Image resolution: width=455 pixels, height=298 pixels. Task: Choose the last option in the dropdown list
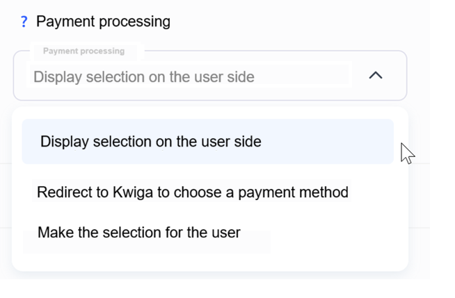click(138, 232)
